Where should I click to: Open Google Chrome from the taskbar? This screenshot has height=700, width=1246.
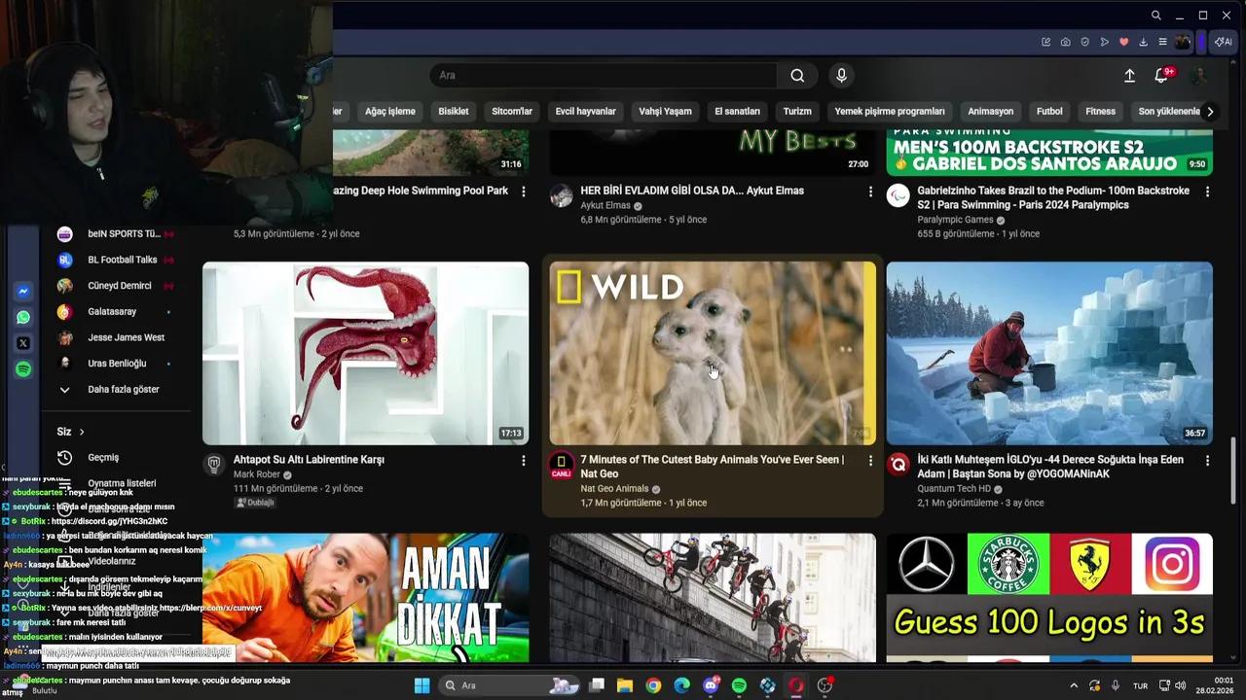click(653, 685)
